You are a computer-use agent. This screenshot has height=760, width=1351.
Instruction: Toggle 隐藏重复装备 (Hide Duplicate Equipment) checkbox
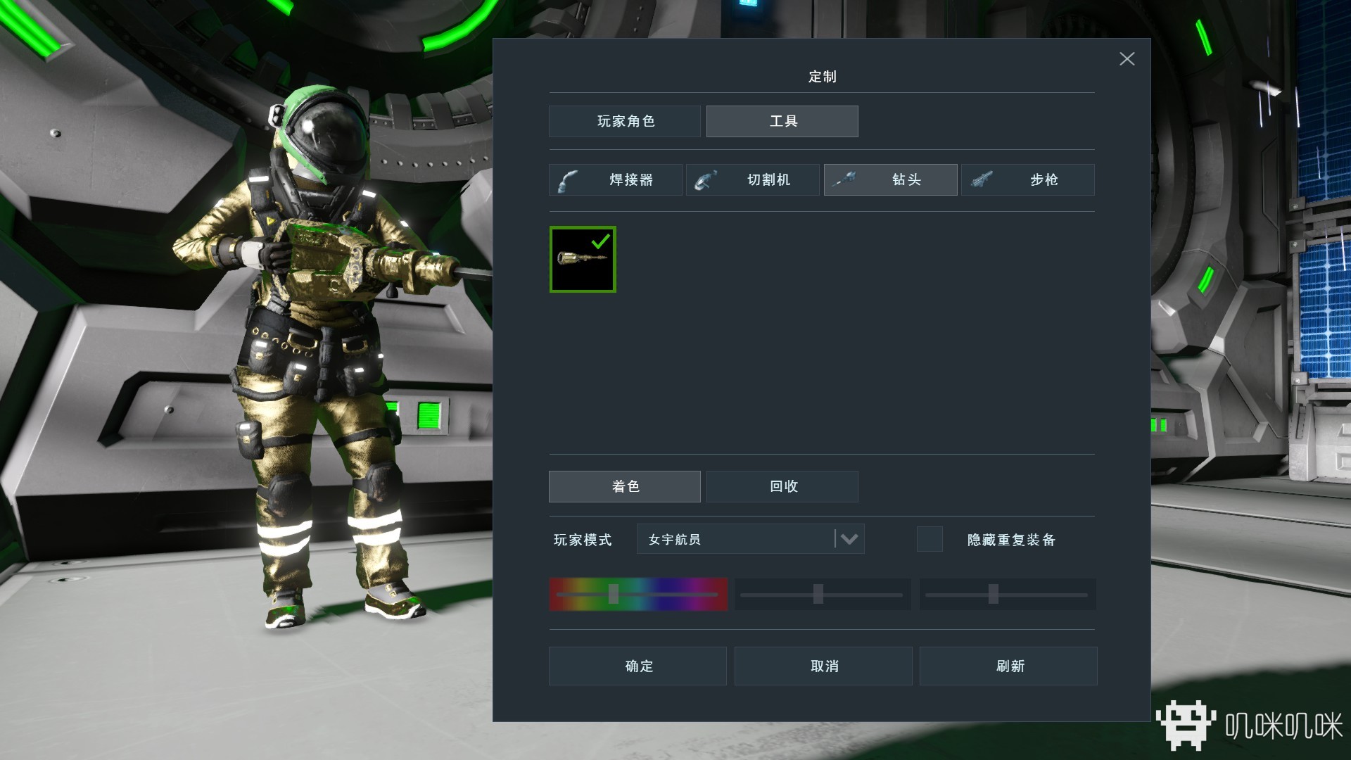pyautogui.click(x=928, y=539)
